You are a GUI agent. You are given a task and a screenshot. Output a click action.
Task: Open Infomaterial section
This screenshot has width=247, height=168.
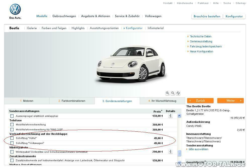point(156,28)
